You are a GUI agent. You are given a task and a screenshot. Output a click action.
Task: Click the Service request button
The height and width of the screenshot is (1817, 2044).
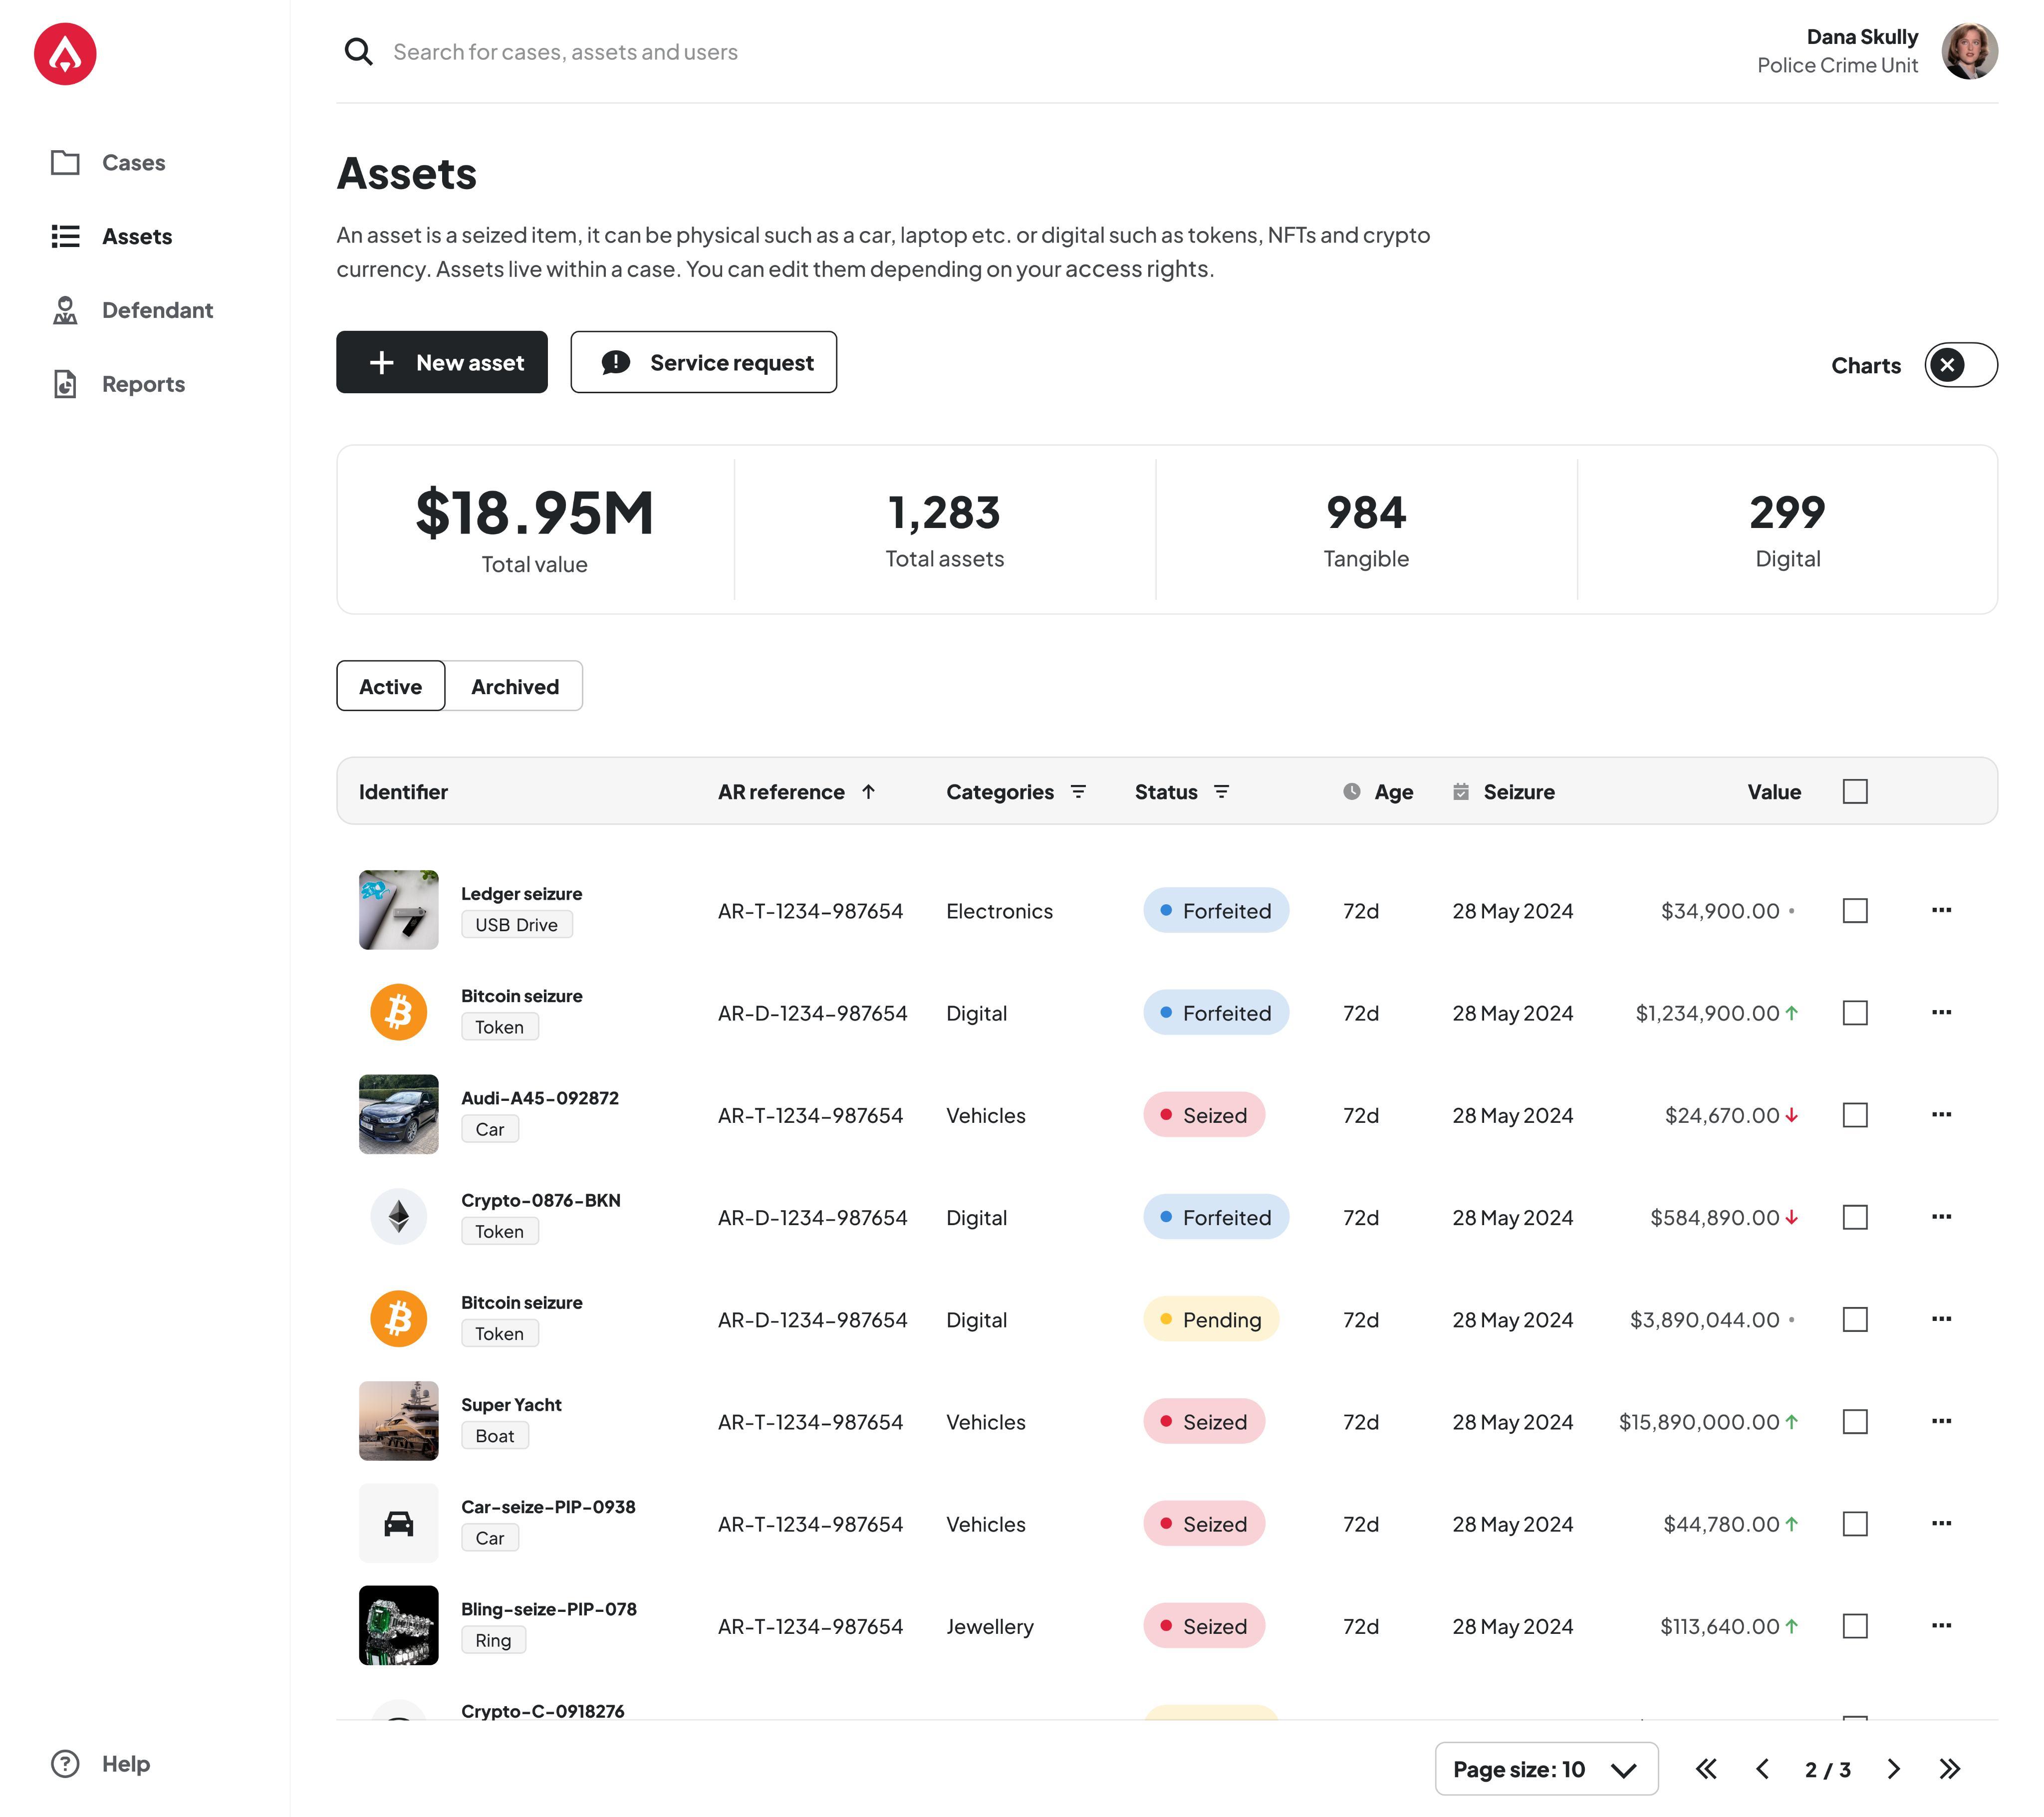pyautogui.click(x=703, y=363)
